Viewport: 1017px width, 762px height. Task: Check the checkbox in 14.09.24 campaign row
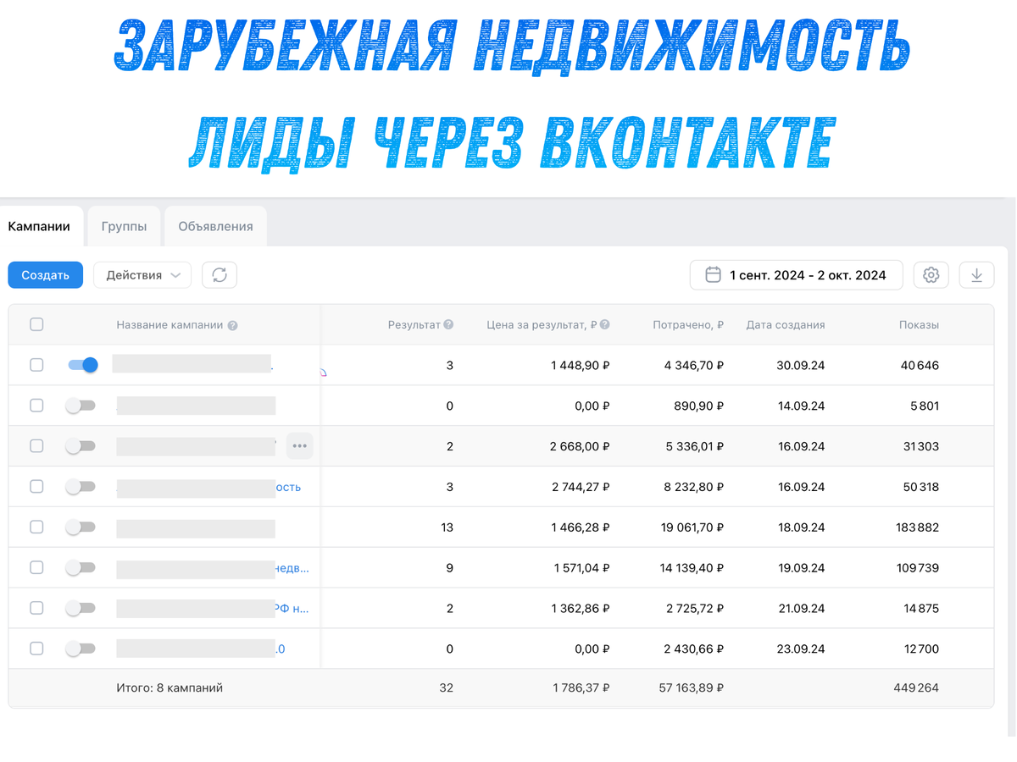click(x=36, y=406)
